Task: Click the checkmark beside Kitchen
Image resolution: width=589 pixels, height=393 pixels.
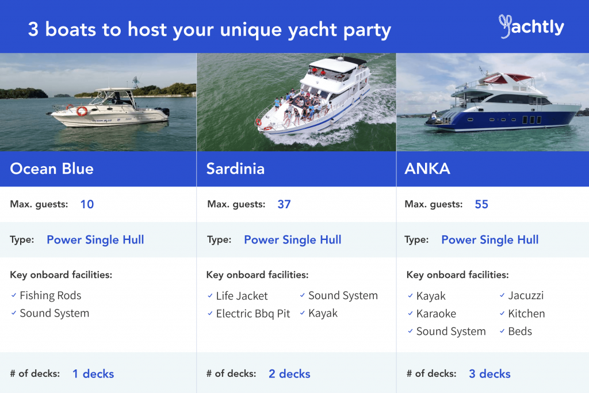Action: click(502, 314)
